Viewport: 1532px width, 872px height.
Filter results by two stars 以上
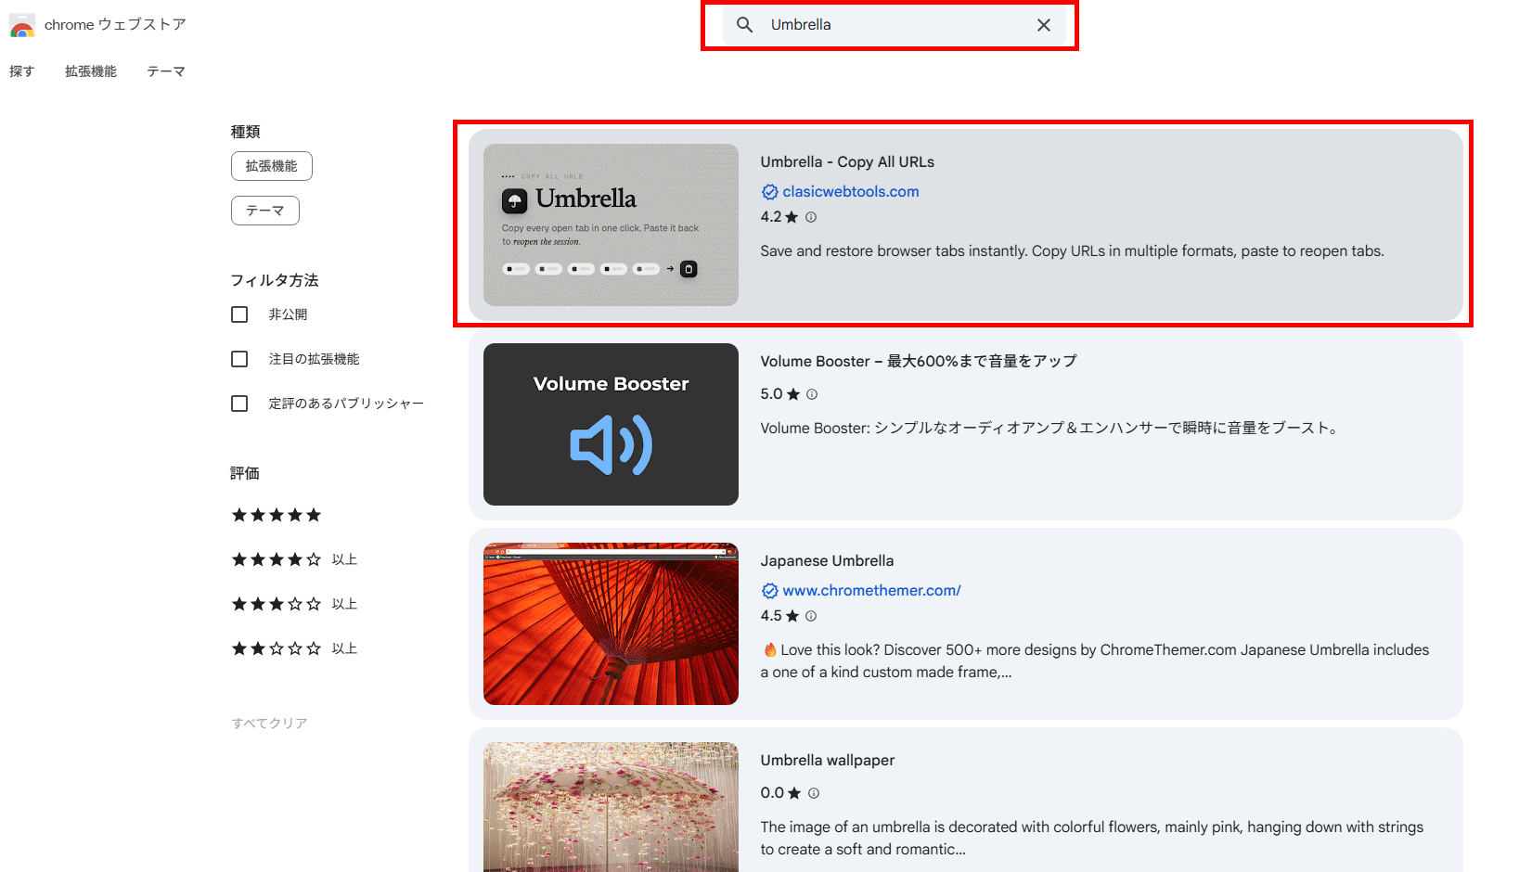[x=294, y=648]
